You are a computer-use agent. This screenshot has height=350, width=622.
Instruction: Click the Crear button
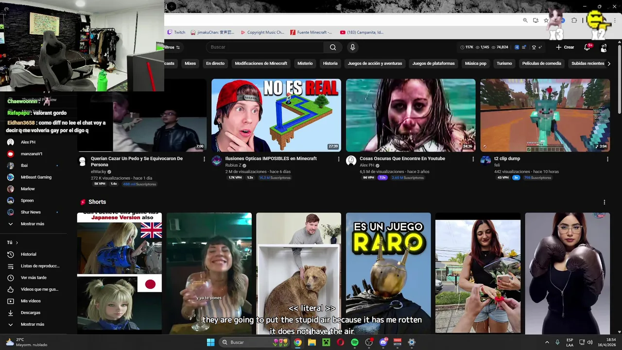[565, 47]
